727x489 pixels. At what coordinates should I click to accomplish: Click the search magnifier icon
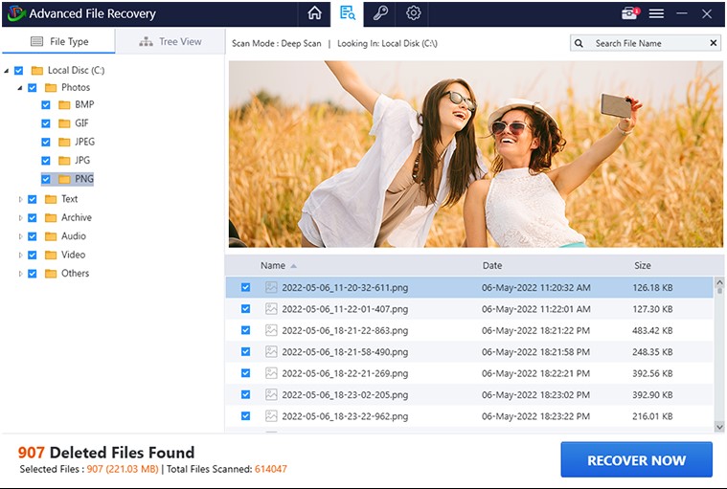coord(580,43)
